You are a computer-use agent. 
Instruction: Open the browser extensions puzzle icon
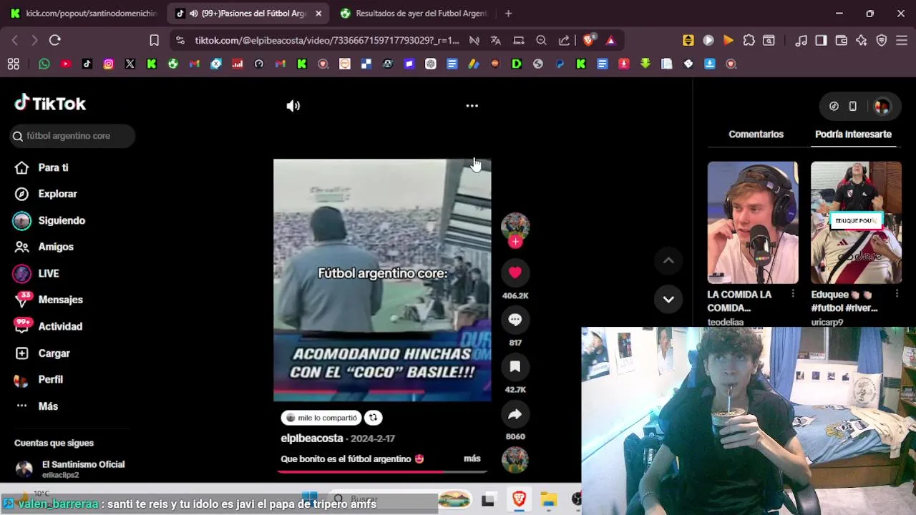749,41
